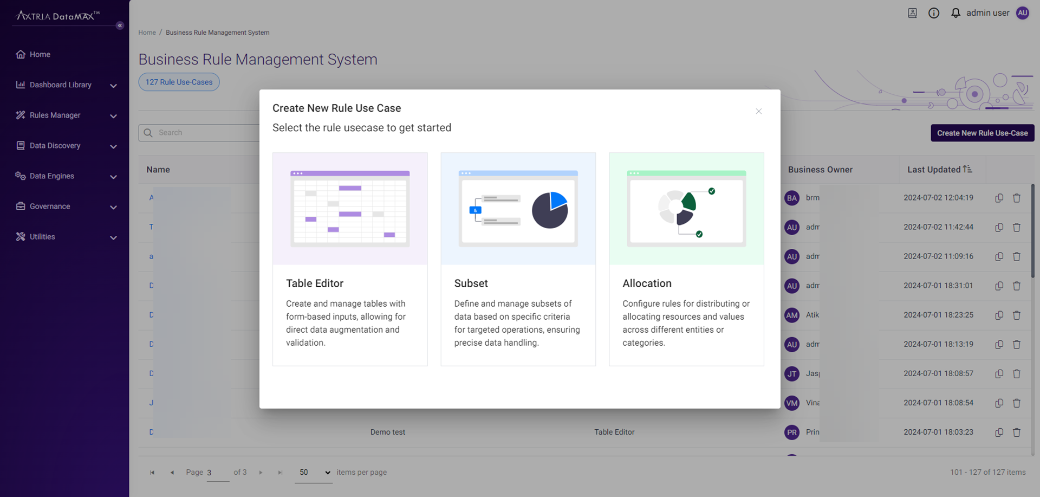The image size is (1040, 497).
Task: Open the AU admin user avatar menu
Action: click(x=1023, y=12)
